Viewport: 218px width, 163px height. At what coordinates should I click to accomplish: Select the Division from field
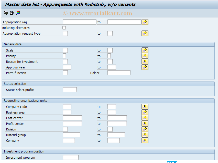pos(65,129)
